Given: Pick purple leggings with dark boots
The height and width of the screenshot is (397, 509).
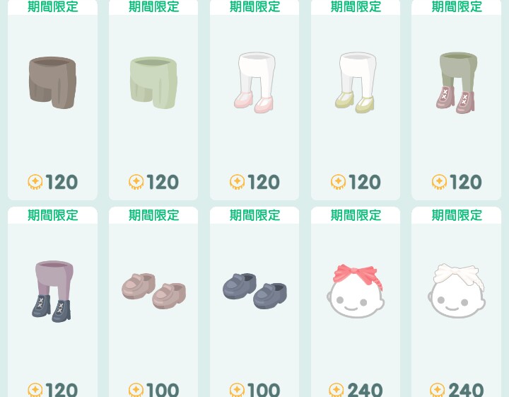Looking at the screenshot, I should click(52, 292).
